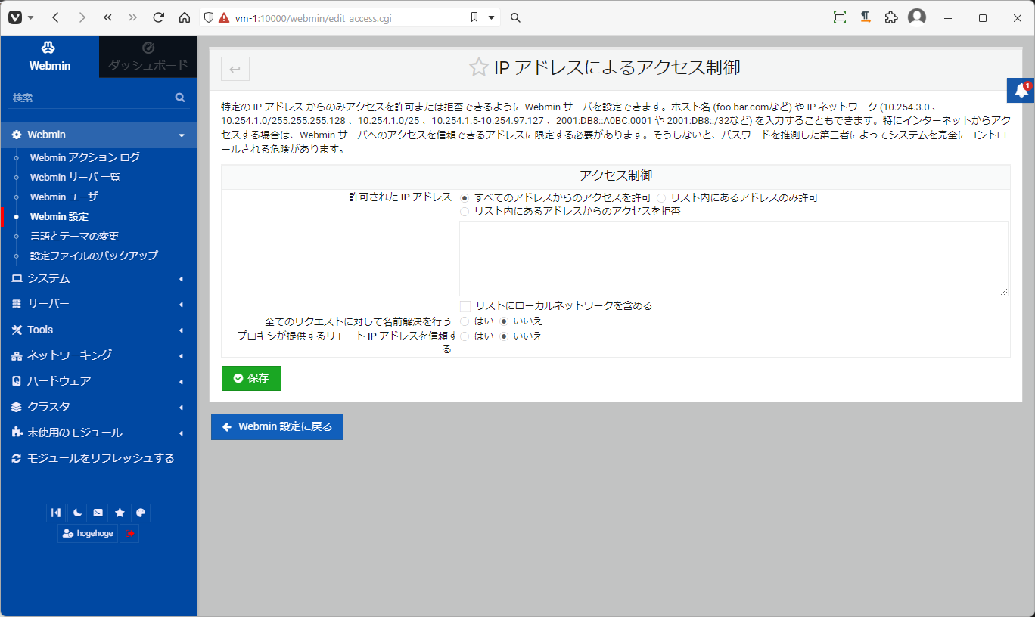Expand the クラスタ category
The height and width of the screenshot is (617, 1035).
pyautogui.click(x=98, y=407)
